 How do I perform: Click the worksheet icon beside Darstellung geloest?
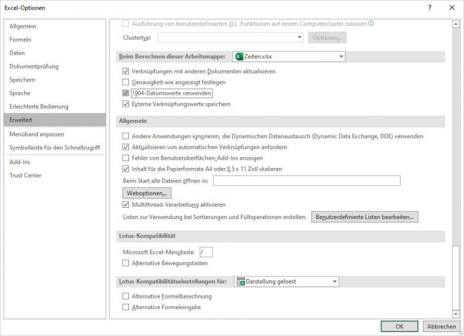tap(240, 281)
